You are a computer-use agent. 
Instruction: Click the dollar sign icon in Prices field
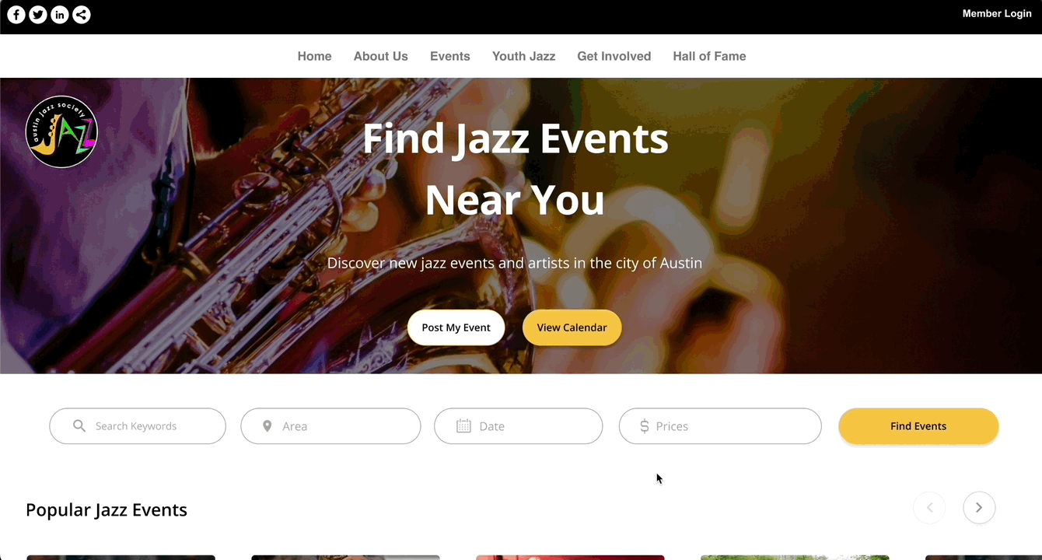[644, 426]
